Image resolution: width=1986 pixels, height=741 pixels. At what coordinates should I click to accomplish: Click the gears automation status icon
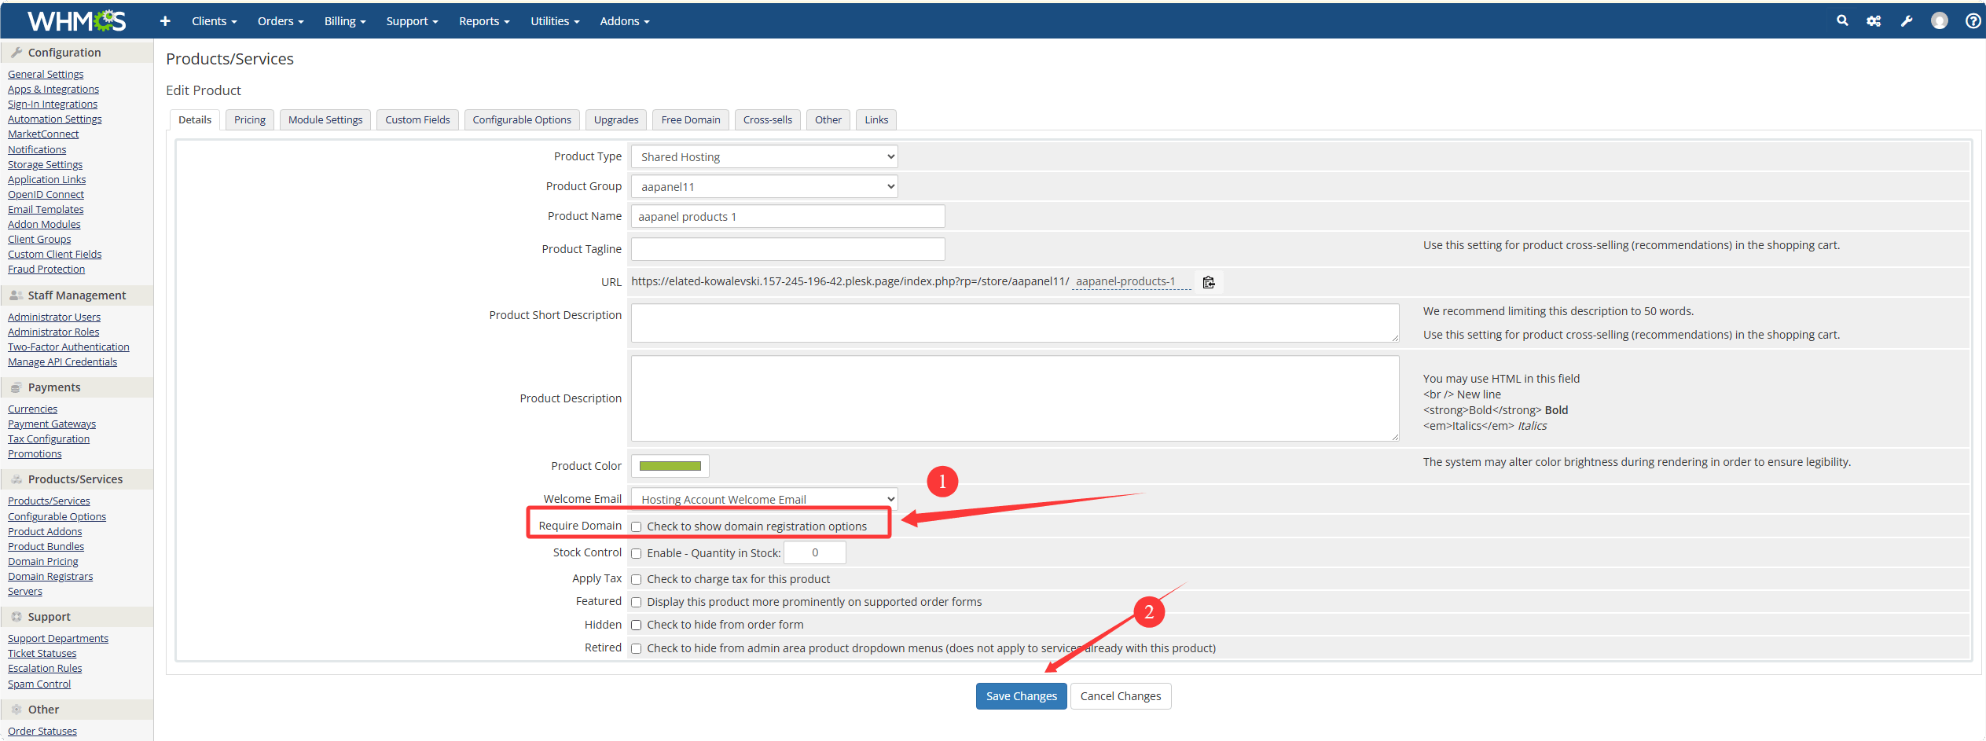coord(1874,21)
